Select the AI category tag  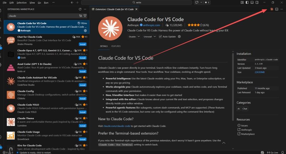pos(238,109)
